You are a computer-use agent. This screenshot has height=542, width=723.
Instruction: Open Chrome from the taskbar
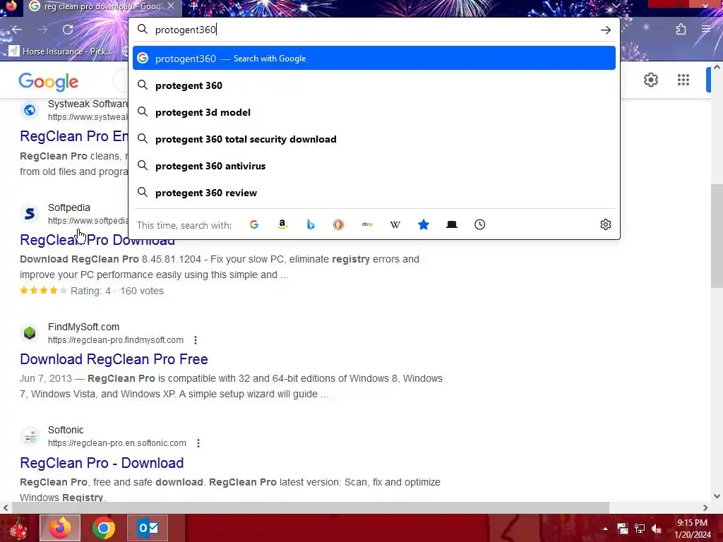(x=104, y=528)
